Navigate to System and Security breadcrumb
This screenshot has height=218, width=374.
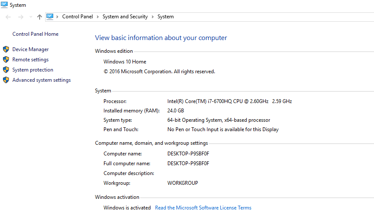125,17
